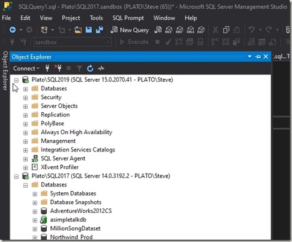This screenshot has height=242, width=292.
Task: Expand the XEvent Profiler node
Action: [25, 168]
